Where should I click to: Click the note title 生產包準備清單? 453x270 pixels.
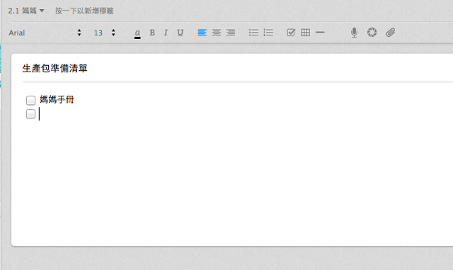point(55,68)
